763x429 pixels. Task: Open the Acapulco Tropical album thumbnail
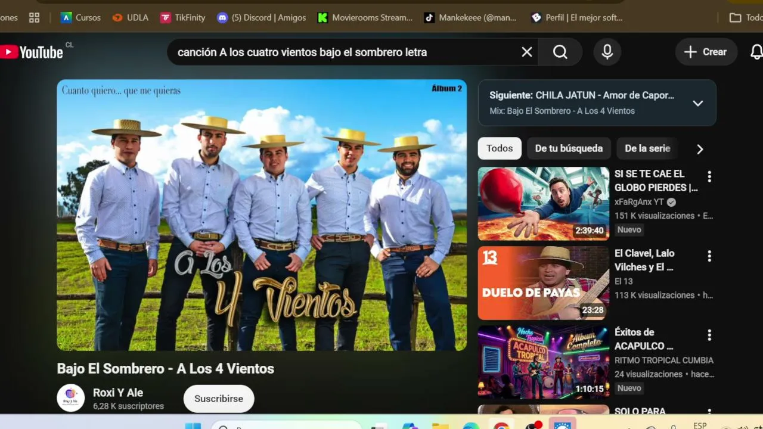pyautogui.click(x=544, y=362)
